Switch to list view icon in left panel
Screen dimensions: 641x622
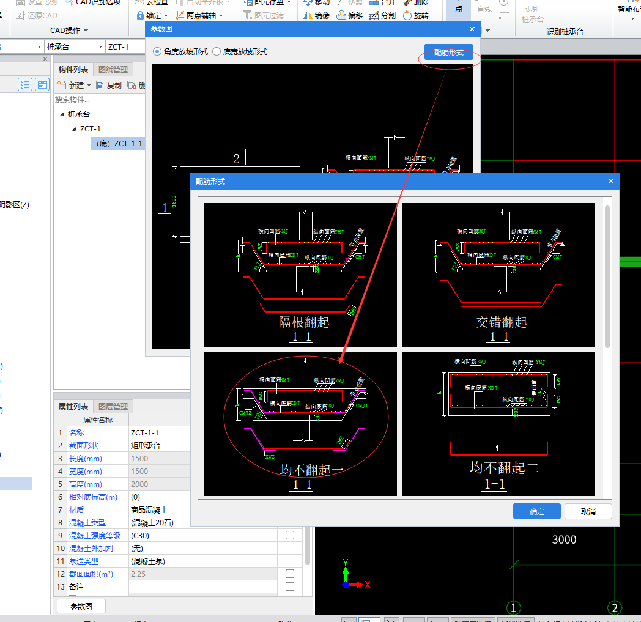tap(25, 84)
